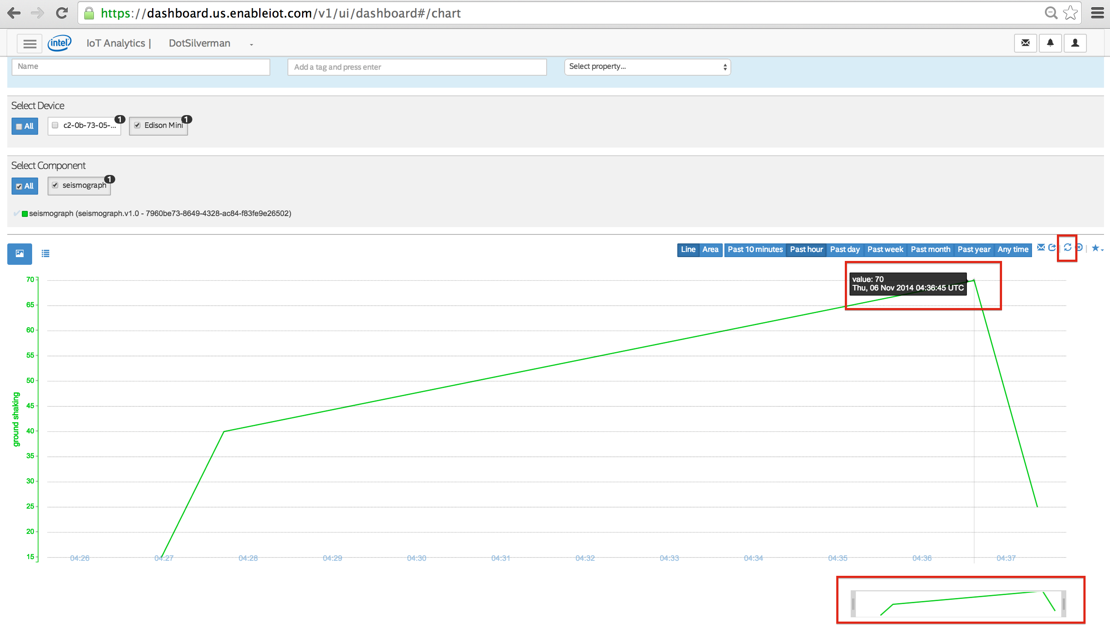Email the chart via the envelope icon

(x=1041, y=247)
